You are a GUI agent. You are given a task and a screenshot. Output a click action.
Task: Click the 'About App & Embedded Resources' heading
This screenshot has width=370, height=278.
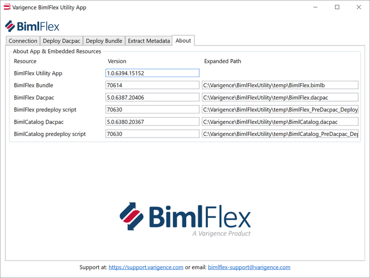click(57, 51)
